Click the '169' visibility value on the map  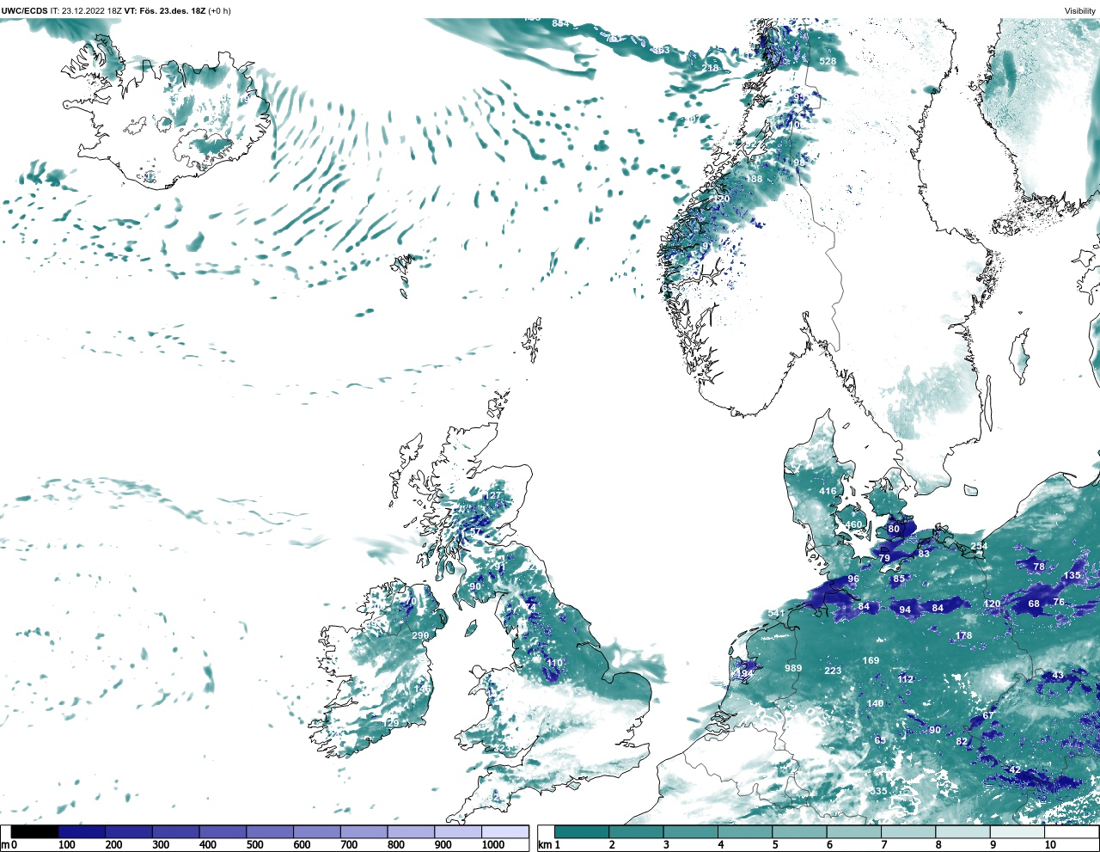871,661
